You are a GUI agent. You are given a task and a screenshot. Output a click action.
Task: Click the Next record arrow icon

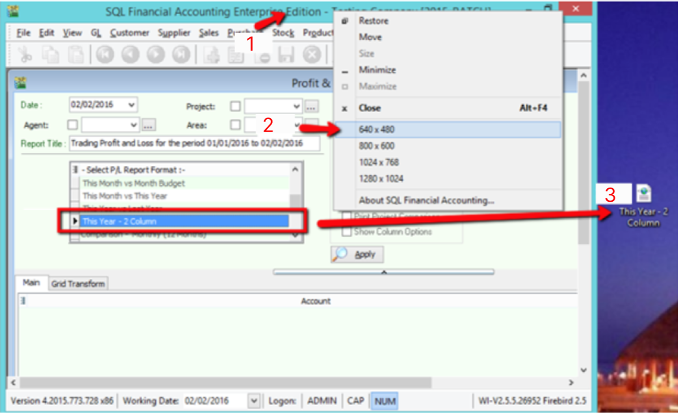[x=156, y=55]
